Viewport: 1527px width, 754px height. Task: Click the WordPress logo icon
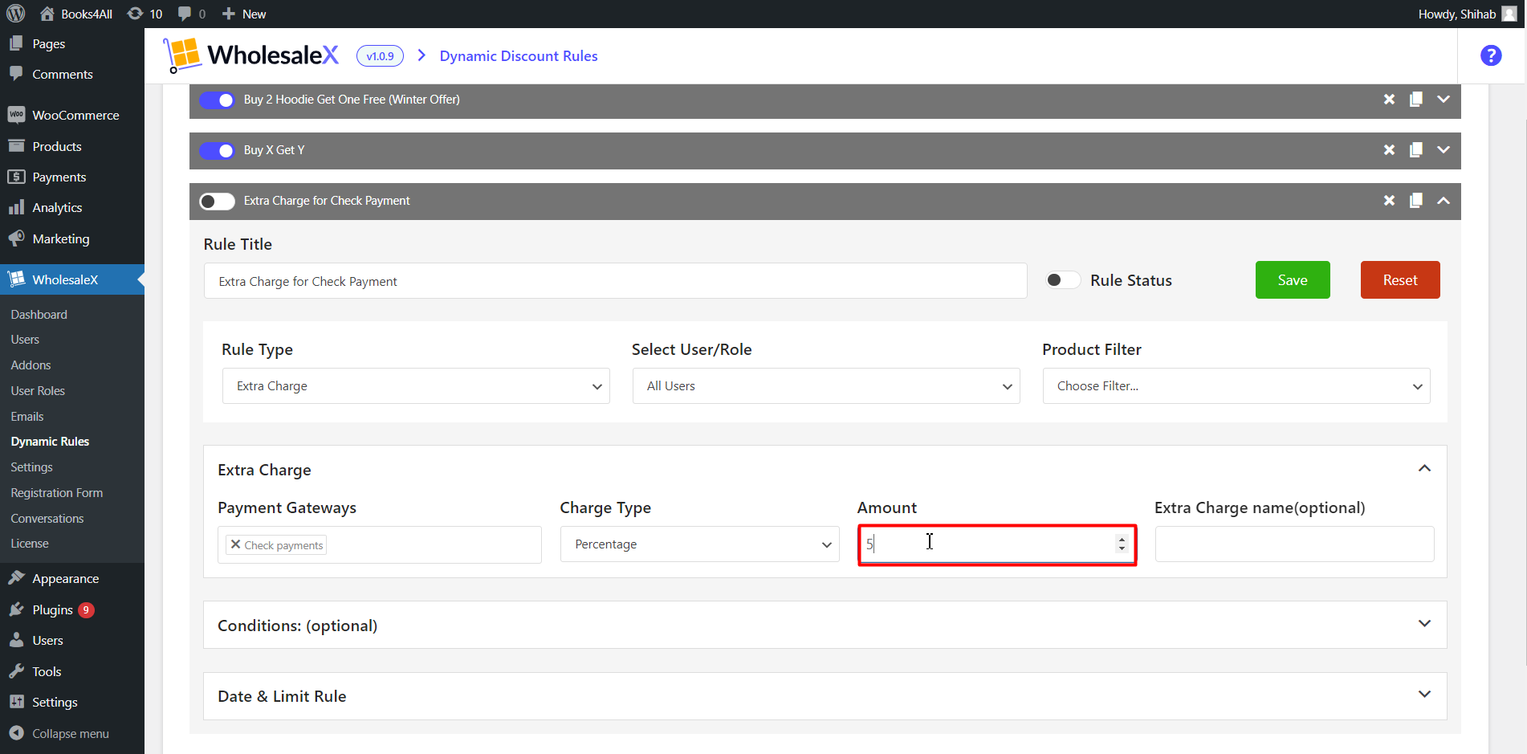click(x=16, y=14)
